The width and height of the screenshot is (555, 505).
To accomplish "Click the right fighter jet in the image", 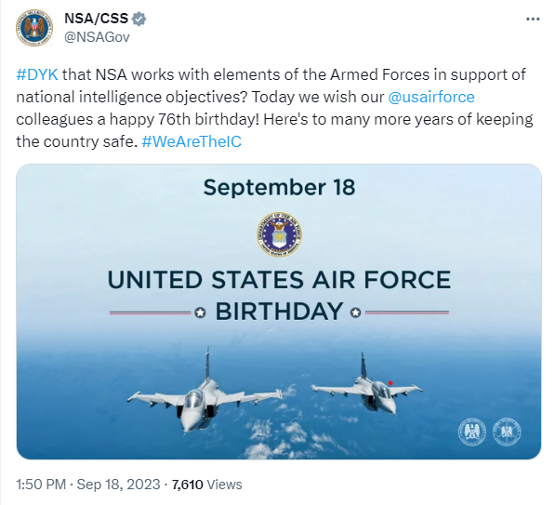I will [368, 388].
